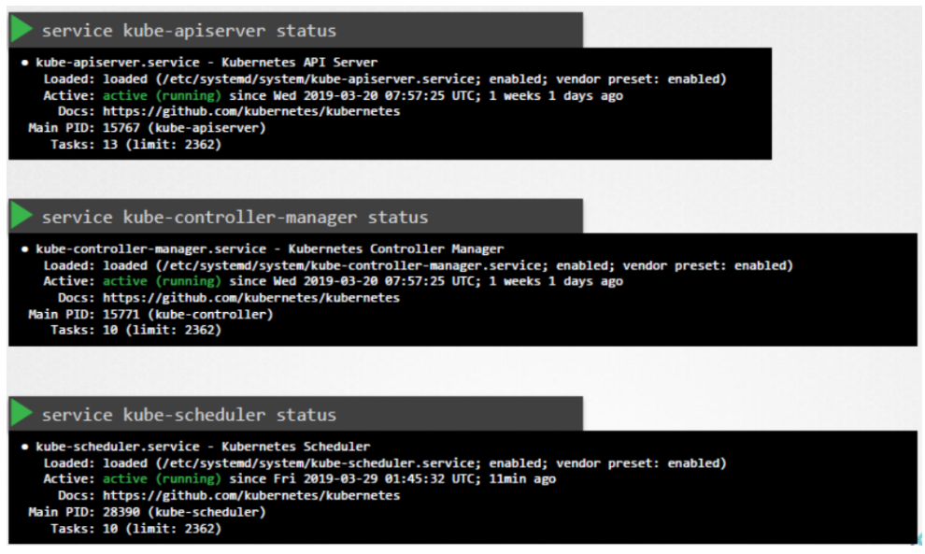Select the "service kube-apiserver status" command header
The width and height of the screenshot is (925, 554).
pyautogui.click(x=188, y=31)
